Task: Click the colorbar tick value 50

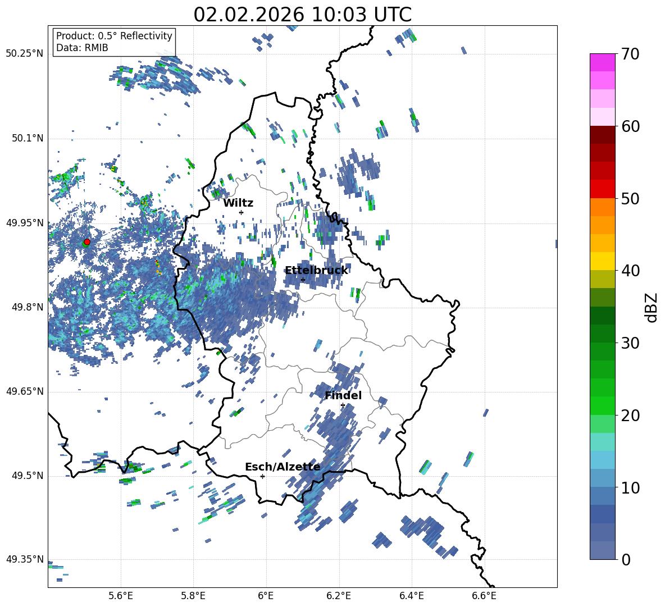Action: coord(630,198)
